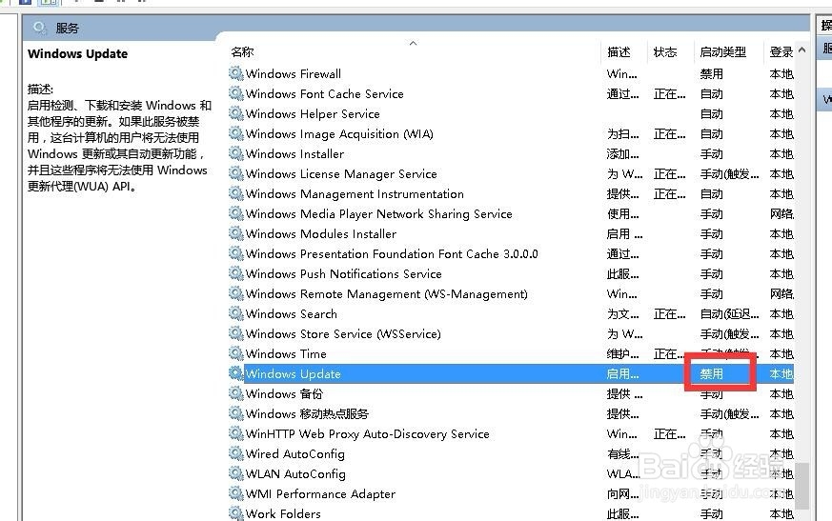Screen dimensions: 832x521
Task: Select the Windows Time service name
Action: (286, 354)
